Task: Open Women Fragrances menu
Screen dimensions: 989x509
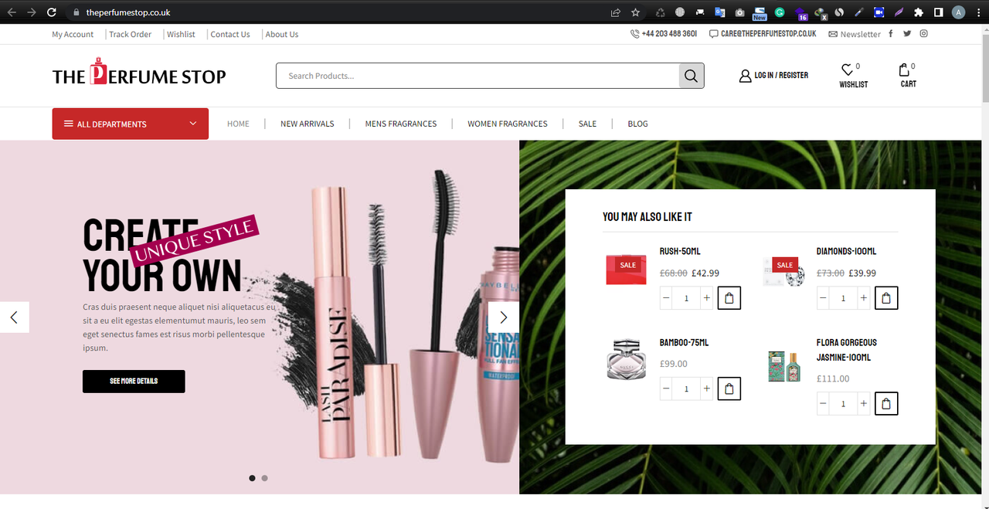Action: pyautogui.click(x=508, y=124)
